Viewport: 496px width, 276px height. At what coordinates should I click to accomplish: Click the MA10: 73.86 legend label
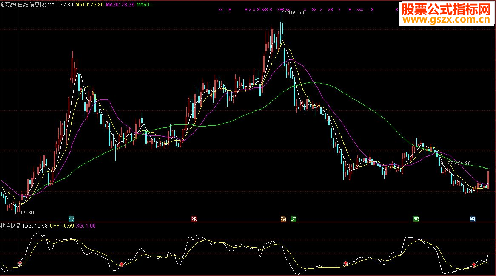tap(89, 5)
